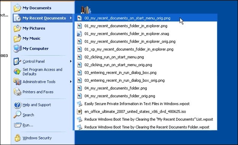Open the My Documents folder icon
The height and width of the screenshot is (145, 238).
(17, 8)
